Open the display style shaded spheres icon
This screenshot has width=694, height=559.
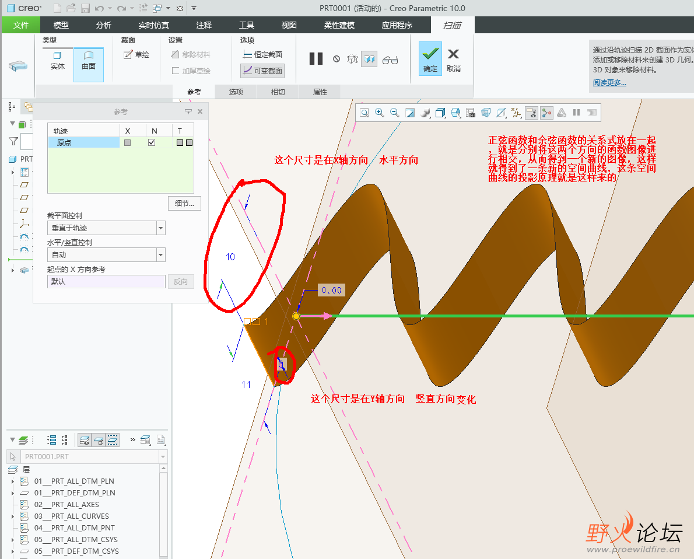point(425,113)
